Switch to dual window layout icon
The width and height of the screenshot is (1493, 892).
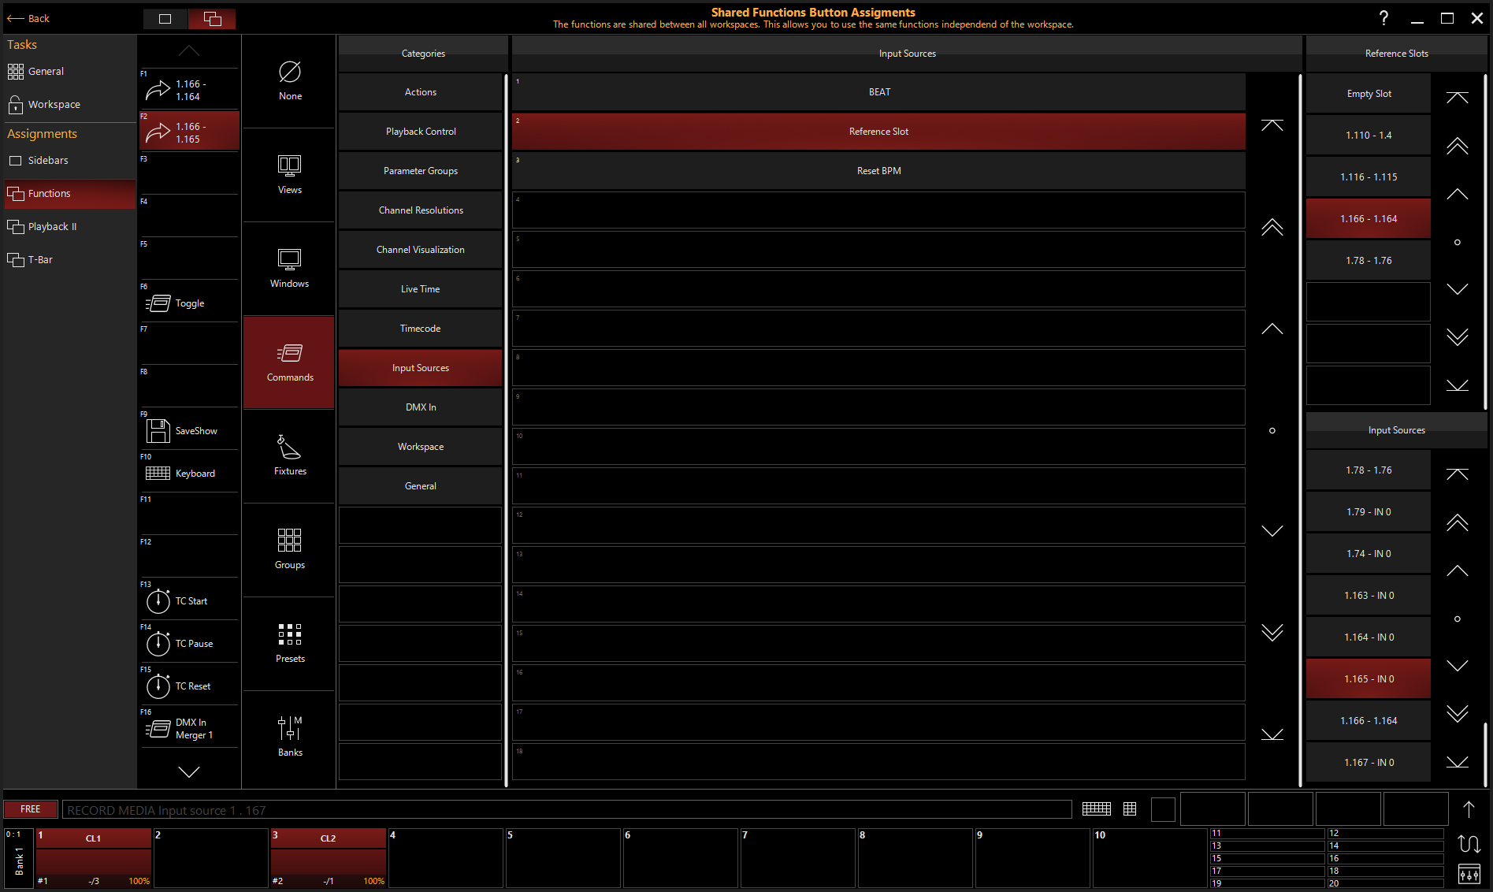pos(213,19)
